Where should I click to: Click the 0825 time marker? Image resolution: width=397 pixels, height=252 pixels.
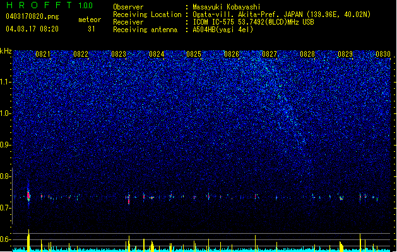coord(194,54)
